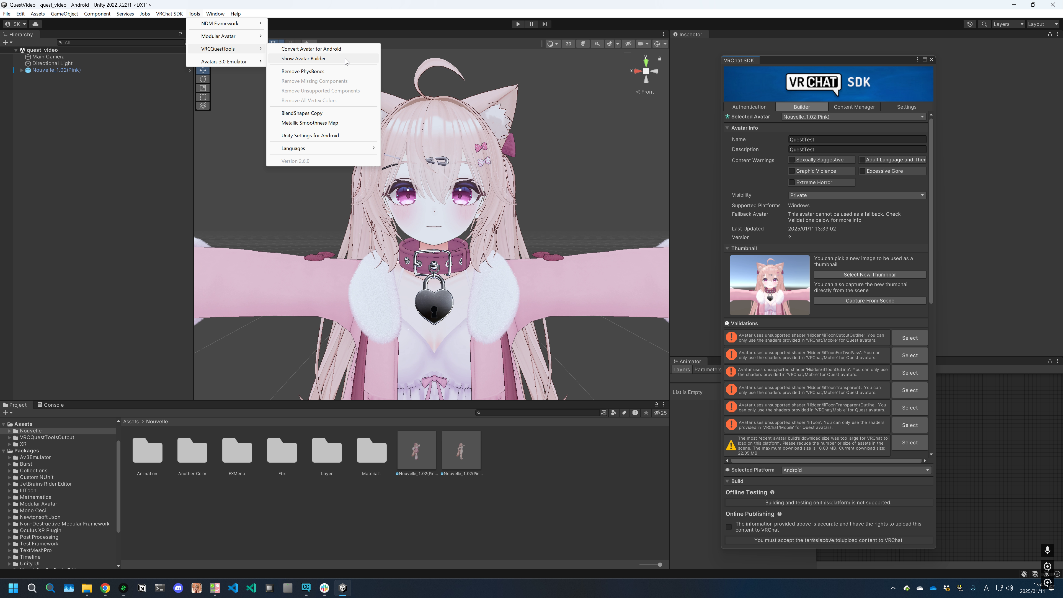Screen dimensions: 1063x598
Task: Open the Visibility Private dropdown
Action: (857, 195)
